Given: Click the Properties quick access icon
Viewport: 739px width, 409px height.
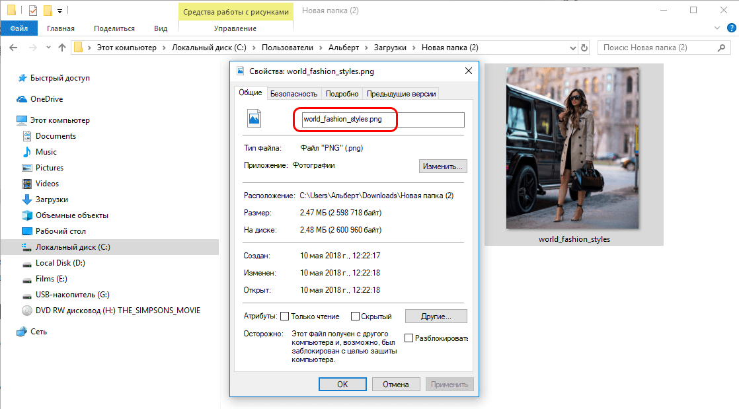Looking at the screenshot, I should 33,10.
